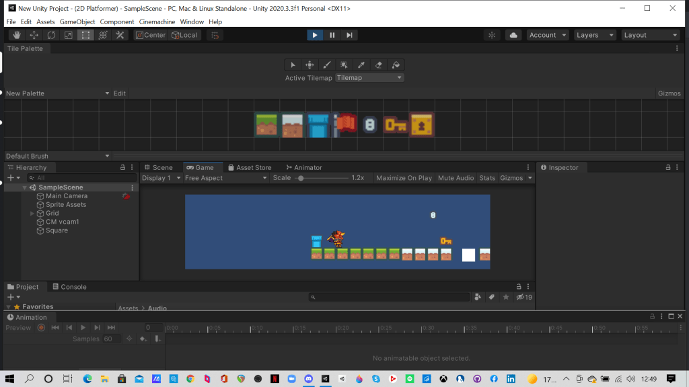Expand the Grid object in Hierarchy
This screenshot has height=387, width=689.
pyautogui.click(x=32, y=214)
